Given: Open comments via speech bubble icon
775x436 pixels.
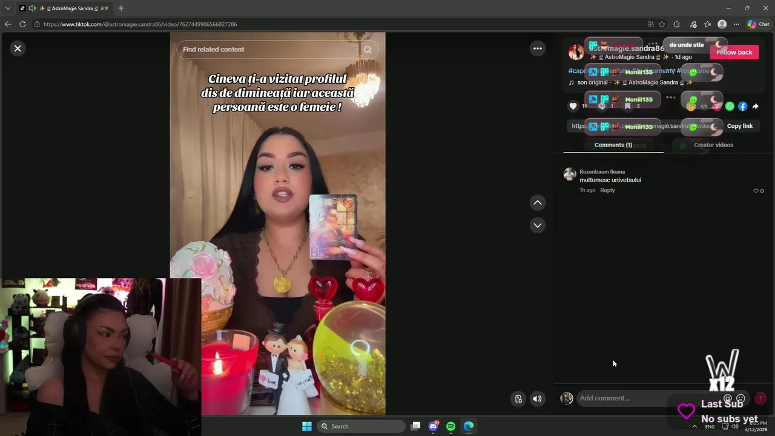Looking at the screenshot, I should [601, 106].
